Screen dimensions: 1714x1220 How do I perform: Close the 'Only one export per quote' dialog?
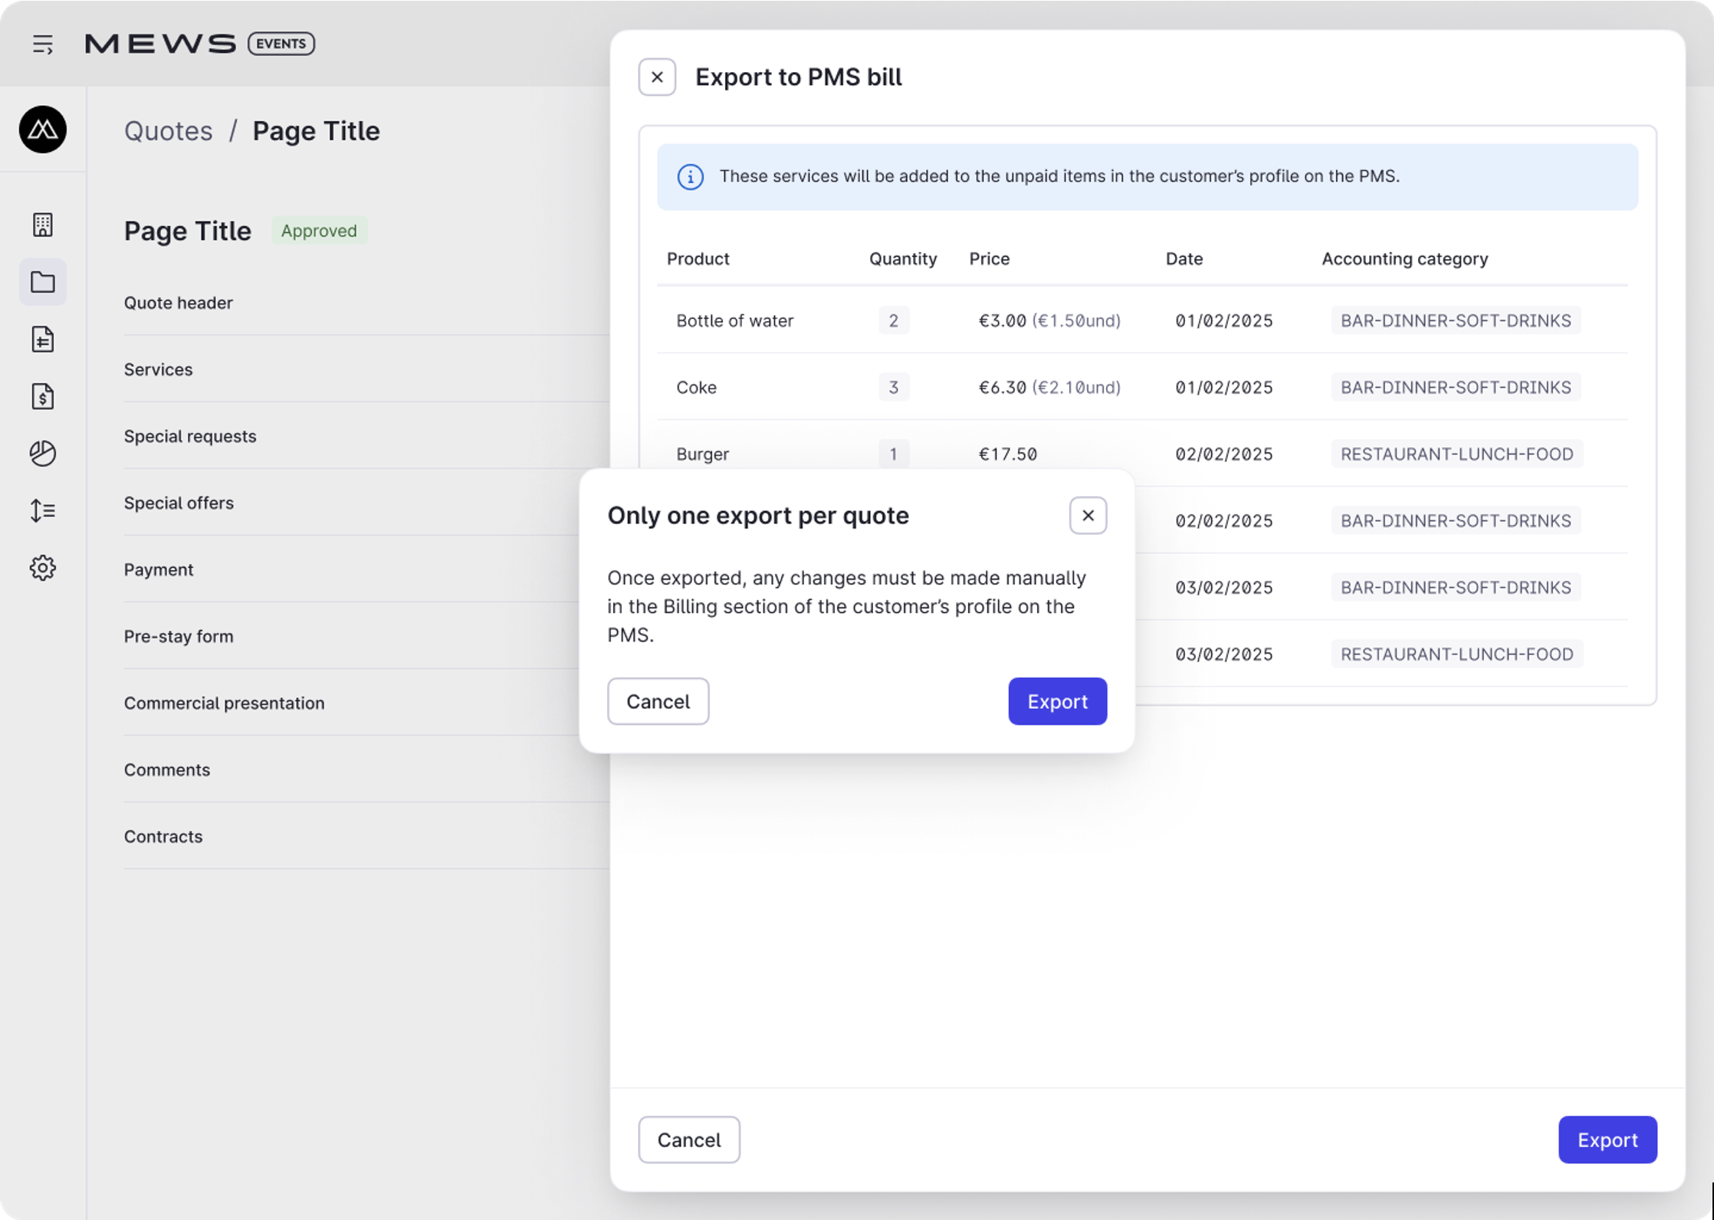point(1088,516)
